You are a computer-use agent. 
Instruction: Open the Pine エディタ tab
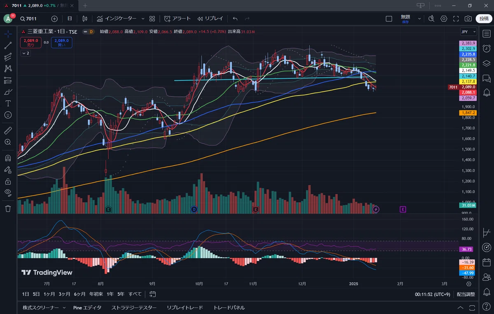[x=87, y=308]
